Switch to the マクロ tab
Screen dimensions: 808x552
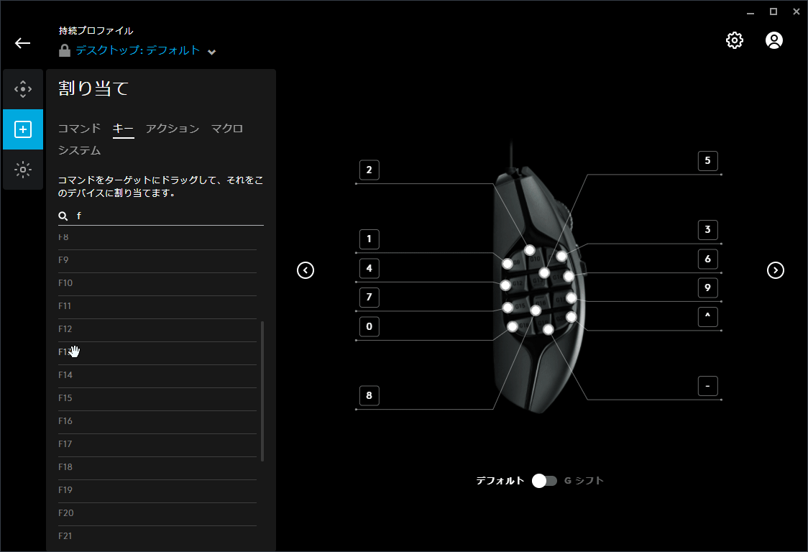point(226,129)
